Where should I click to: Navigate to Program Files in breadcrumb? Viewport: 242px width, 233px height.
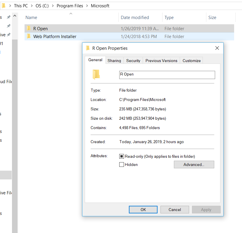(x=70, y=6)
